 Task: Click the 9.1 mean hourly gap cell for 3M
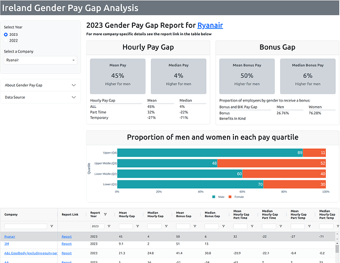121,244
